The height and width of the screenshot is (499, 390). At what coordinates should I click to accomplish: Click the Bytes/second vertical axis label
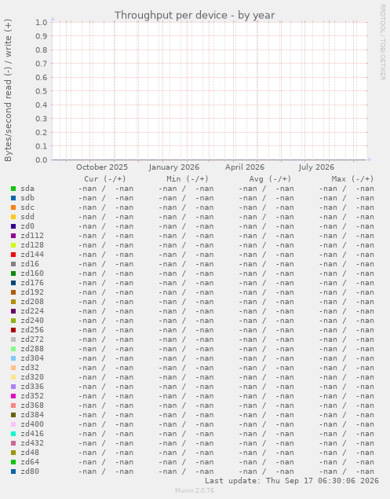coord(8,90)
